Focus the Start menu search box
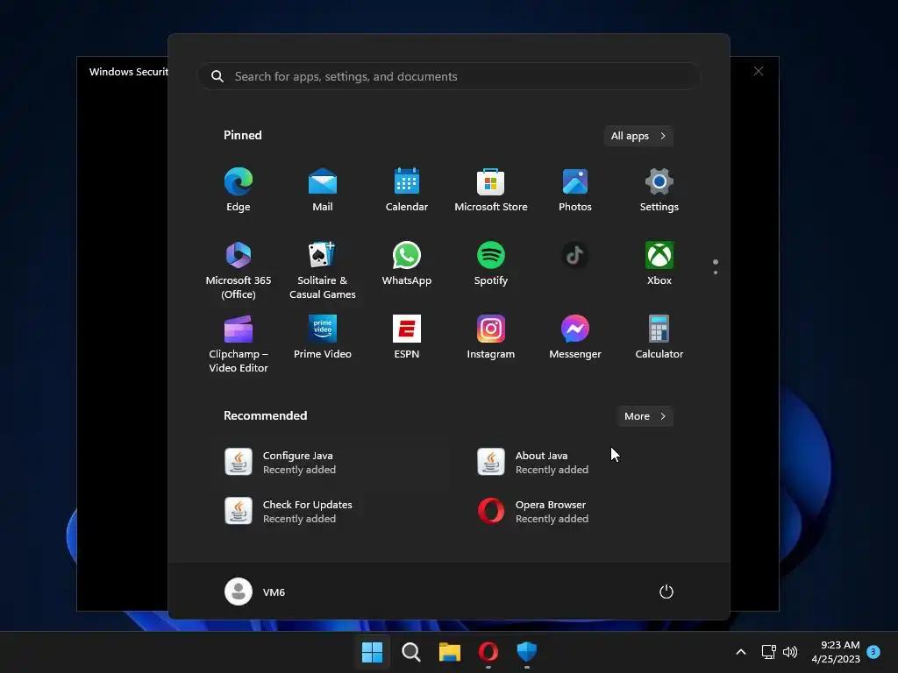This screenshot has height=673, width=898. tap(449, 77)
